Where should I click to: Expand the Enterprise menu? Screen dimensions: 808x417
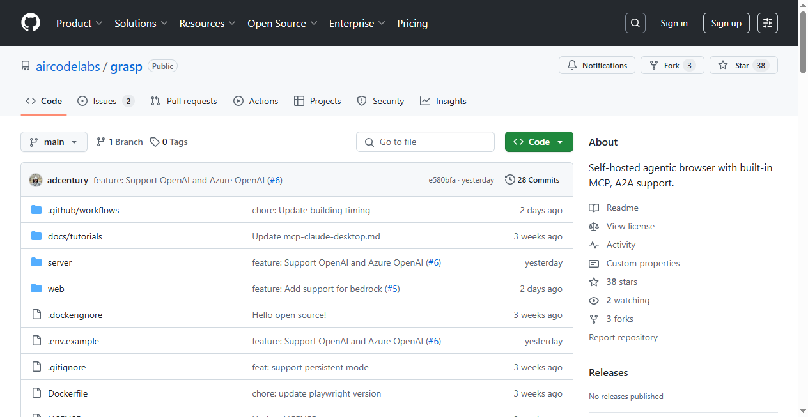[357, 23]
